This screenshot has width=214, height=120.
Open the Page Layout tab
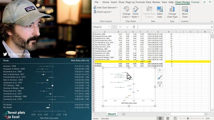pyautogui.click(x=130, y=2)
